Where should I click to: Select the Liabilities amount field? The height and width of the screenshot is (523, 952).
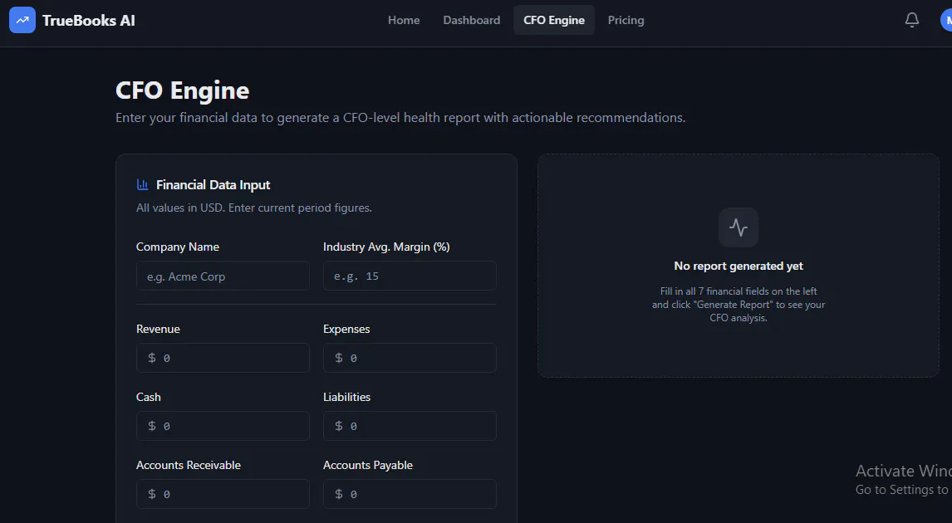click(x=410, y=426)
